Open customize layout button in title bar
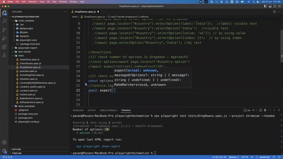This screenshot has height=159, width=283. click(279, 6)
